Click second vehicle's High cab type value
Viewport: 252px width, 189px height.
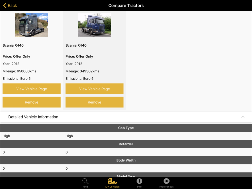69,136
